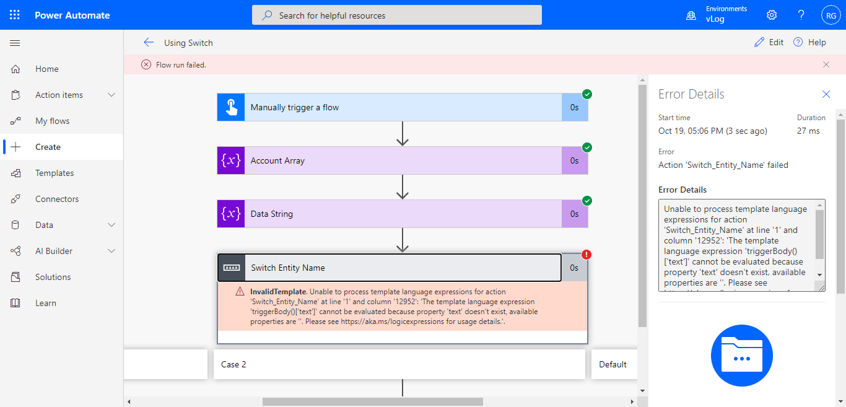846x407 pixels.
Task: Click the Power Automate title
Action: click(x=72, y=15)
